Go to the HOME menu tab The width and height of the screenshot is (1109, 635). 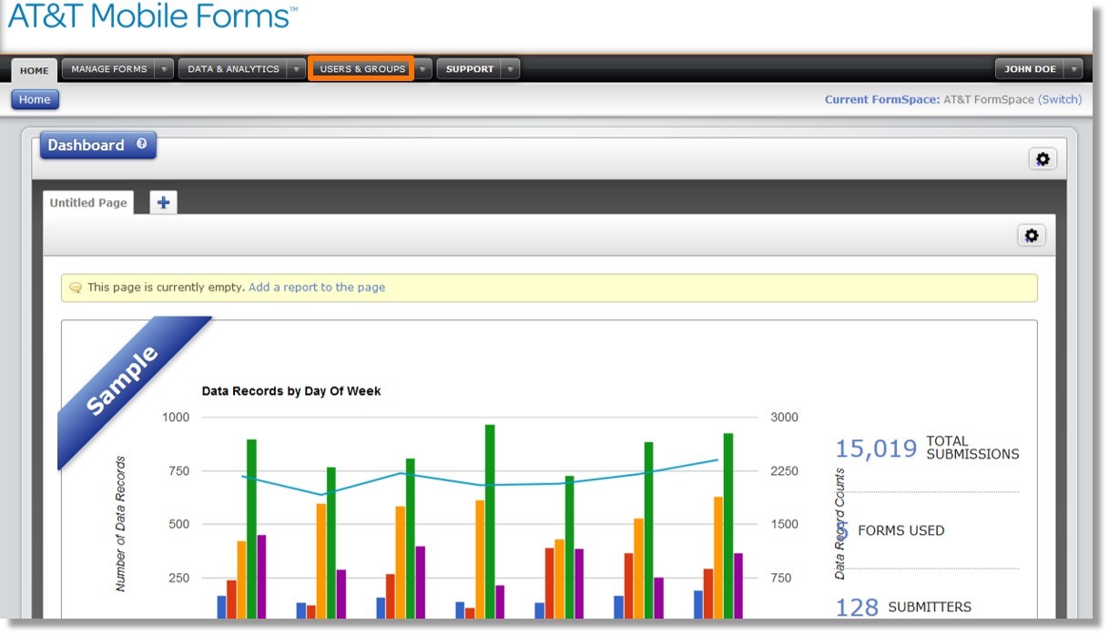coord(35,70)
